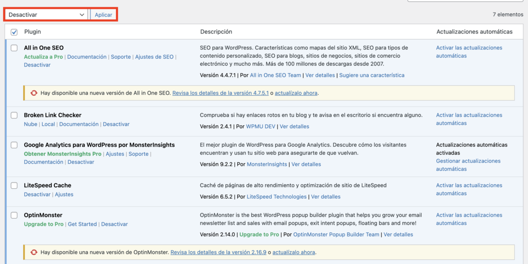
Task: Click update icon in All in One SEO notice
Action: tap(34, 93)
